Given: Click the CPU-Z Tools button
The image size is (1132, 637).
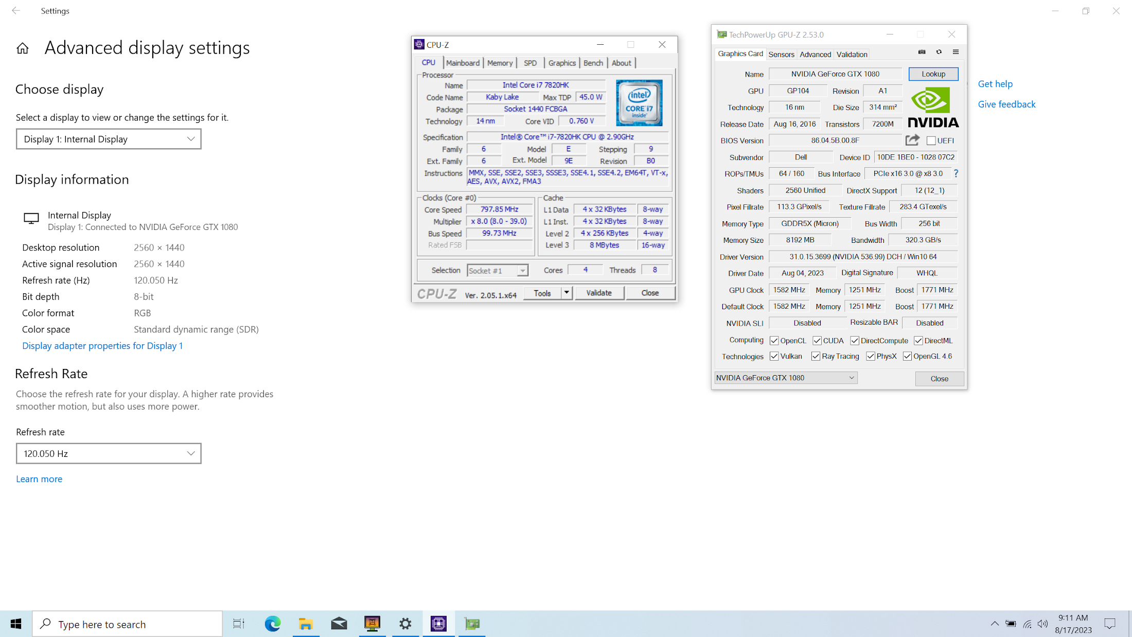Looking at the screenshot, I should click(542, 293).
